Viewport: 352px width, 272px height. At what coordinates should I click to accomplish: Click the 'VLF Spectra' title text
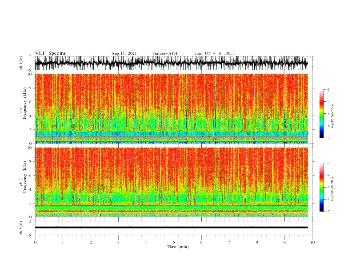coord(50,53)
